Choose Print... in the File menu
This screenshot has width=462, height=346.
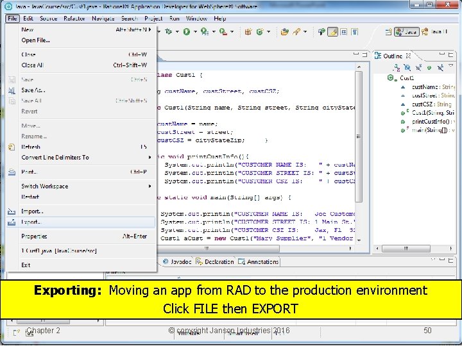pos(80,172)
